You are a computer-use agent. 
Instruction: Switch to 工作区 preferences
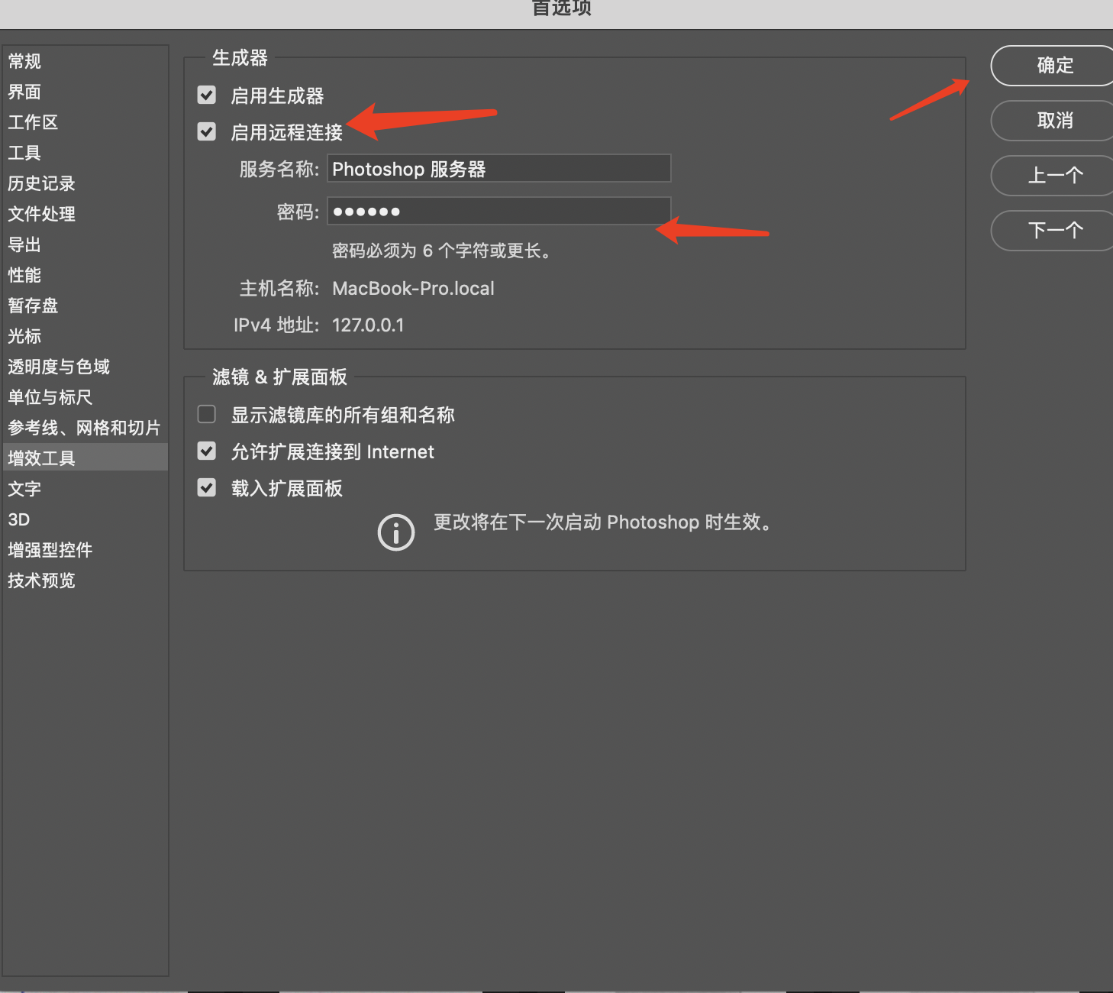point(85,122)
